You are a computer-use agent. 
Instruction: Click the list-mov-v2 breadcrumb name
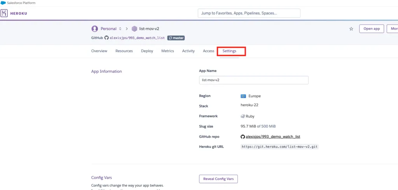coord(149,29)
